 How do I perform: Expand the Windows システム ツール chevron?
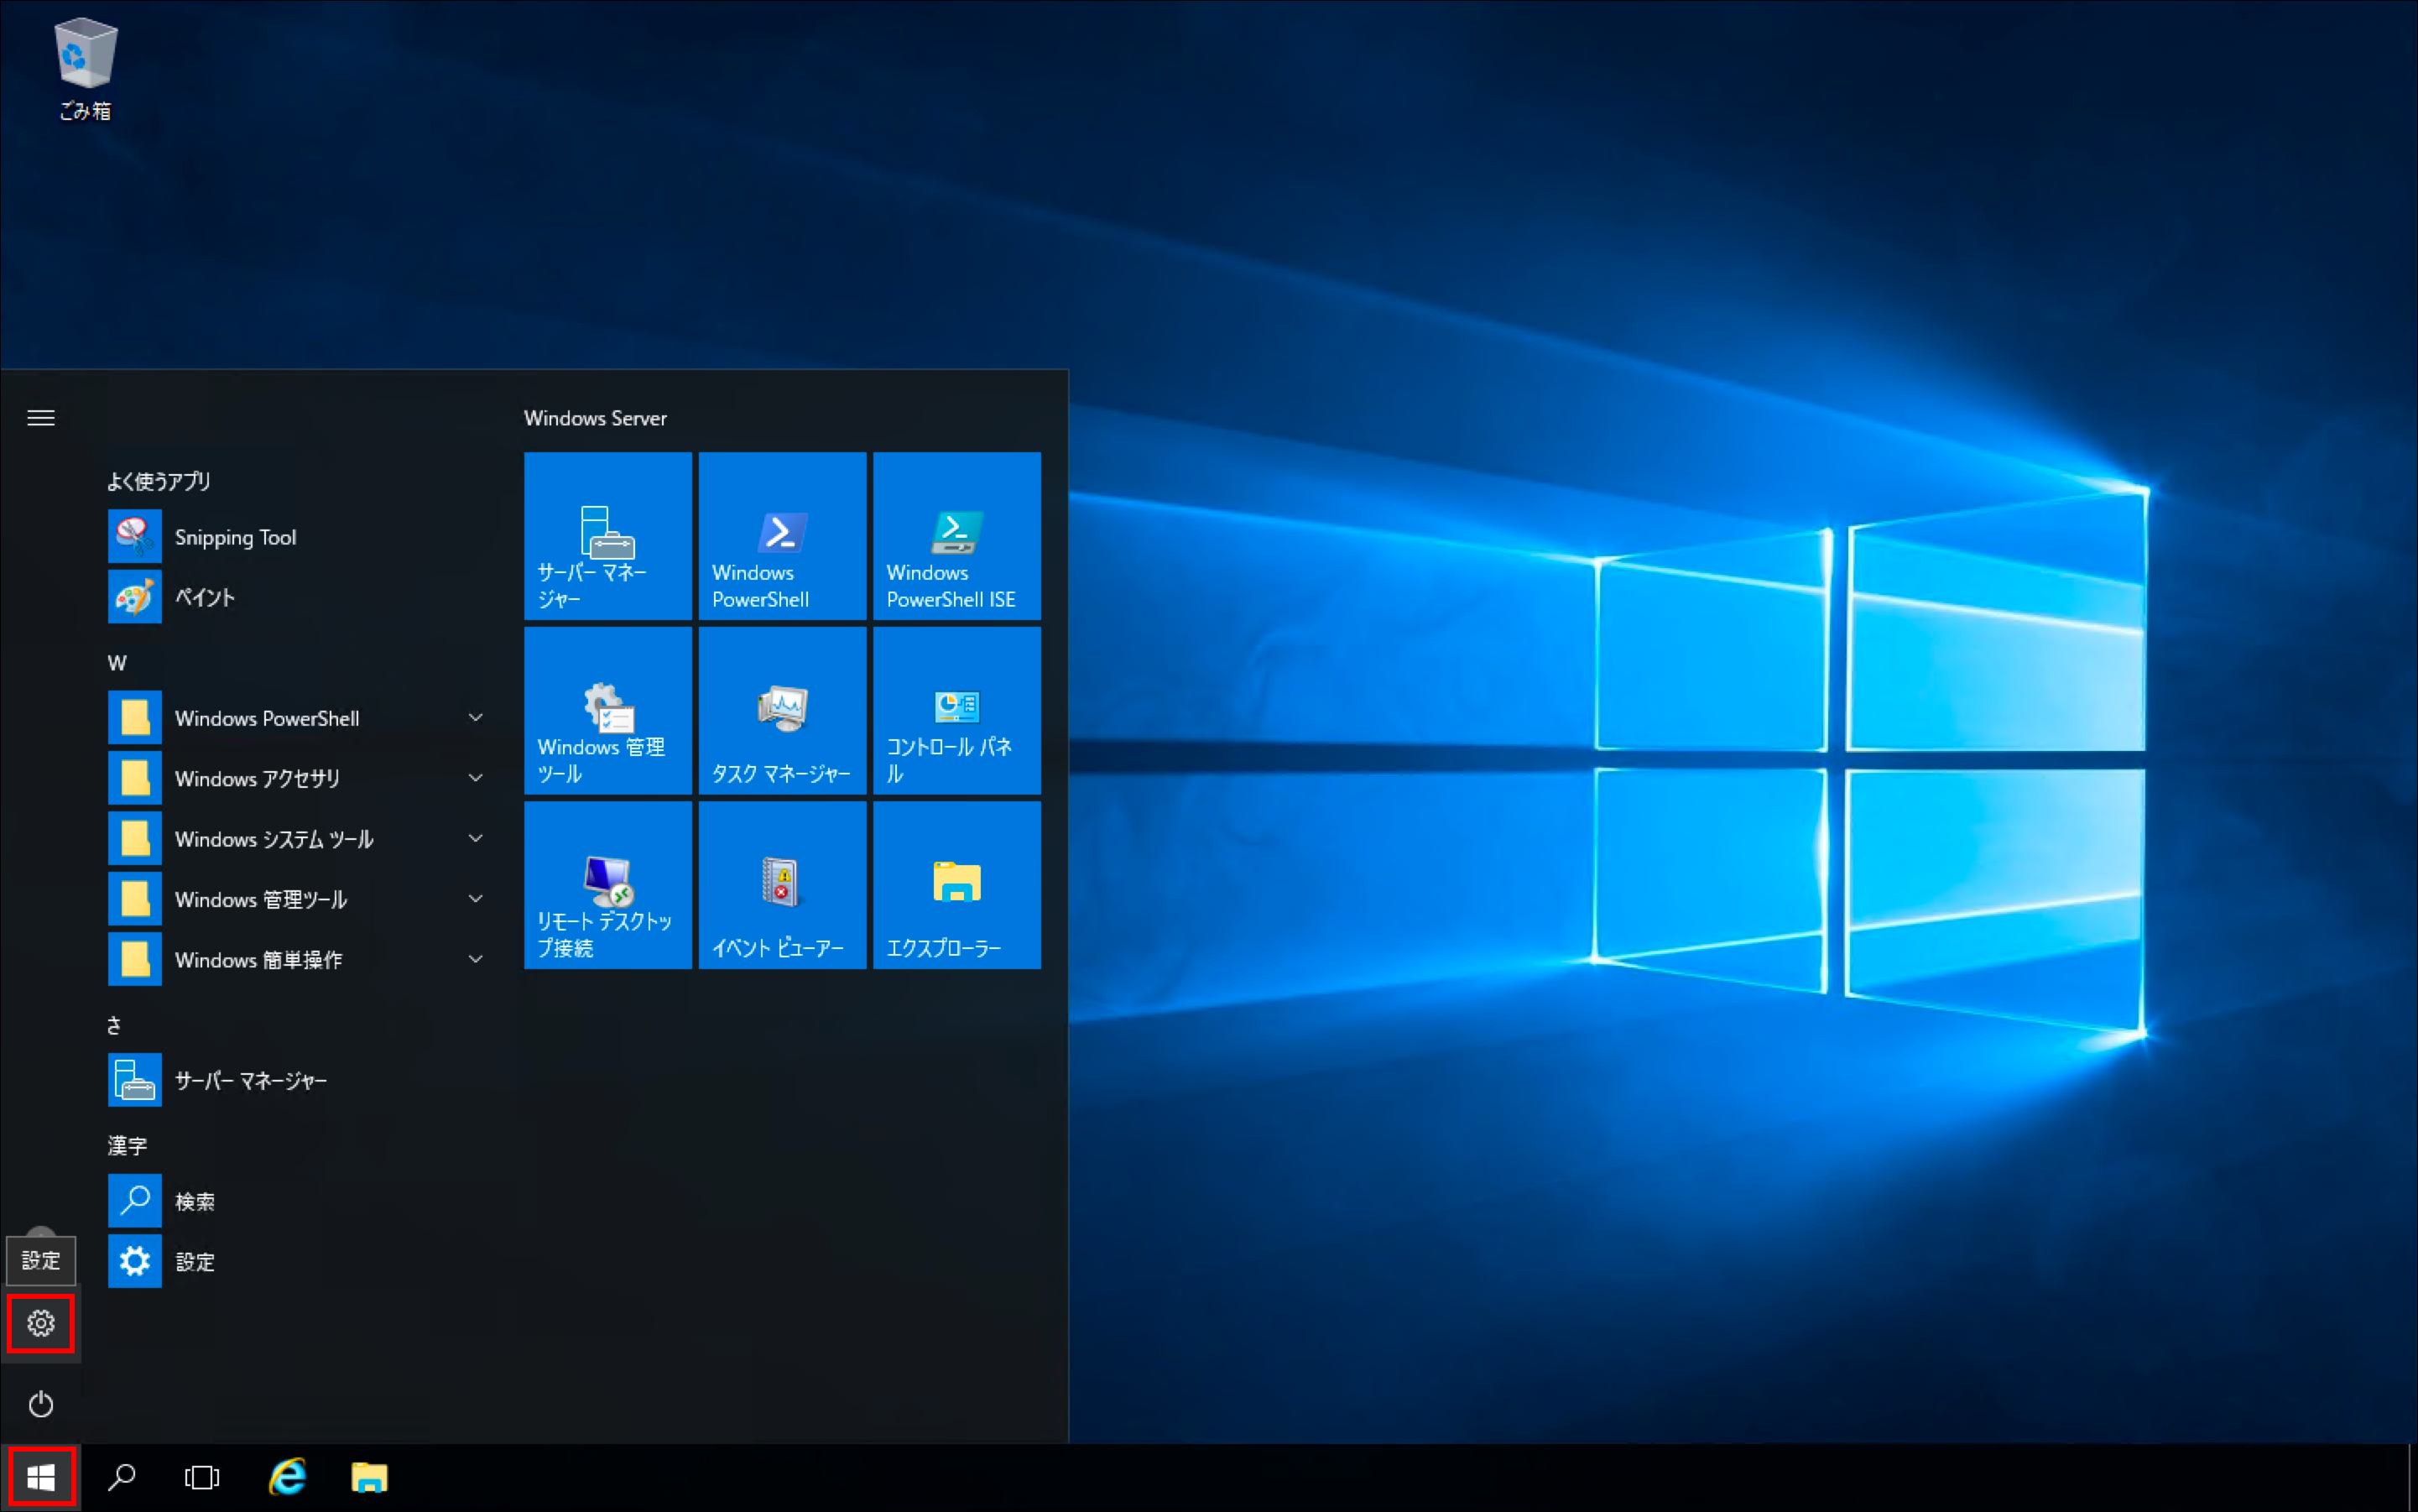(476, 839)
